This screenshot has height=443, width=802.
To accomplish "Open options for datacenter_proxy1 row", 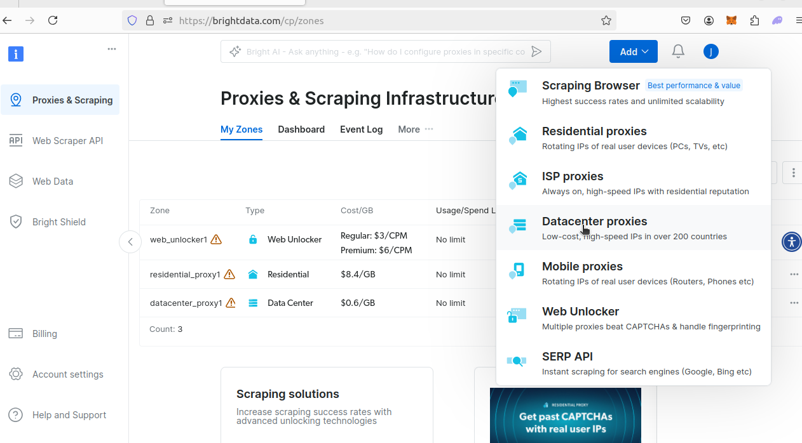I will click(x=794, y=303).
